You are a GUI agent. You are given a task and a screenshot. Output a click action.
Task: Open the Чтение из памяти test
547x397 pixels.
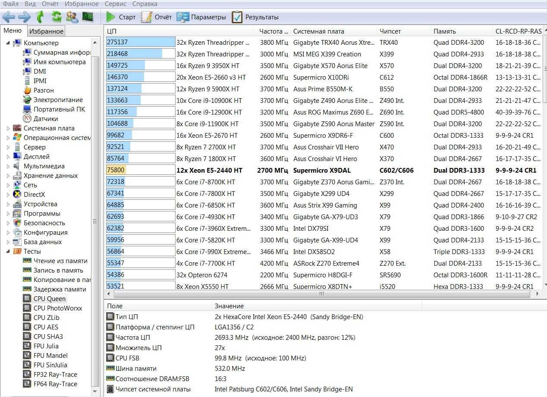point(55,261)
